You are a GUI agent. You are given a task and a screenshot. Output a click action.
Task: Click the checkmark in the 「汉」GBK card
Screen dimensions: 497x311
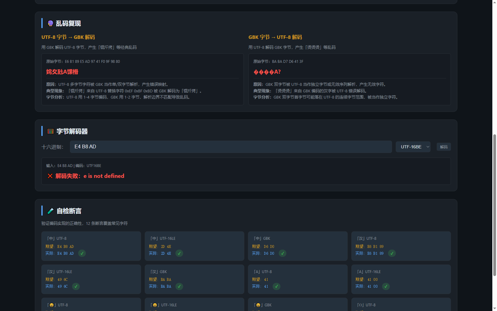tap(179, 286)
